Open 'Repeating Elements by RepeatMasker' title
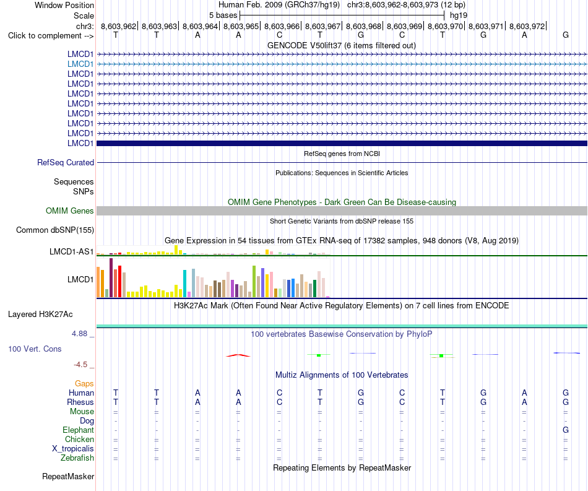This screenshot has height=491, width=588. pyautogui.click(x=342, y=467)
